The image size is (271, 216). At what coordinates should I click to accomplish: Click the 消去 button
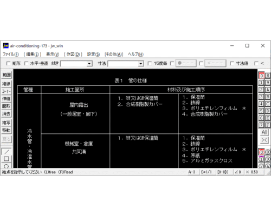[x=7, y=114]
